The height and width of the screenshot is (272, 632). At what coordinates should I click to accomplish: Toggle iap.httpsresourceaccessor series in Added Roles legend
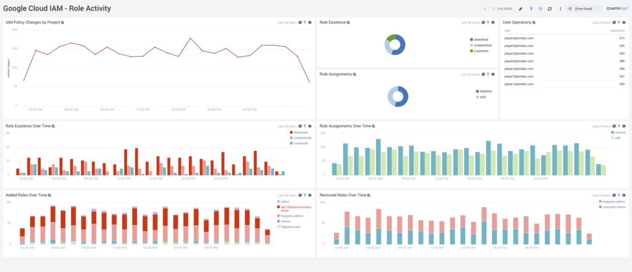click(294, 208)
